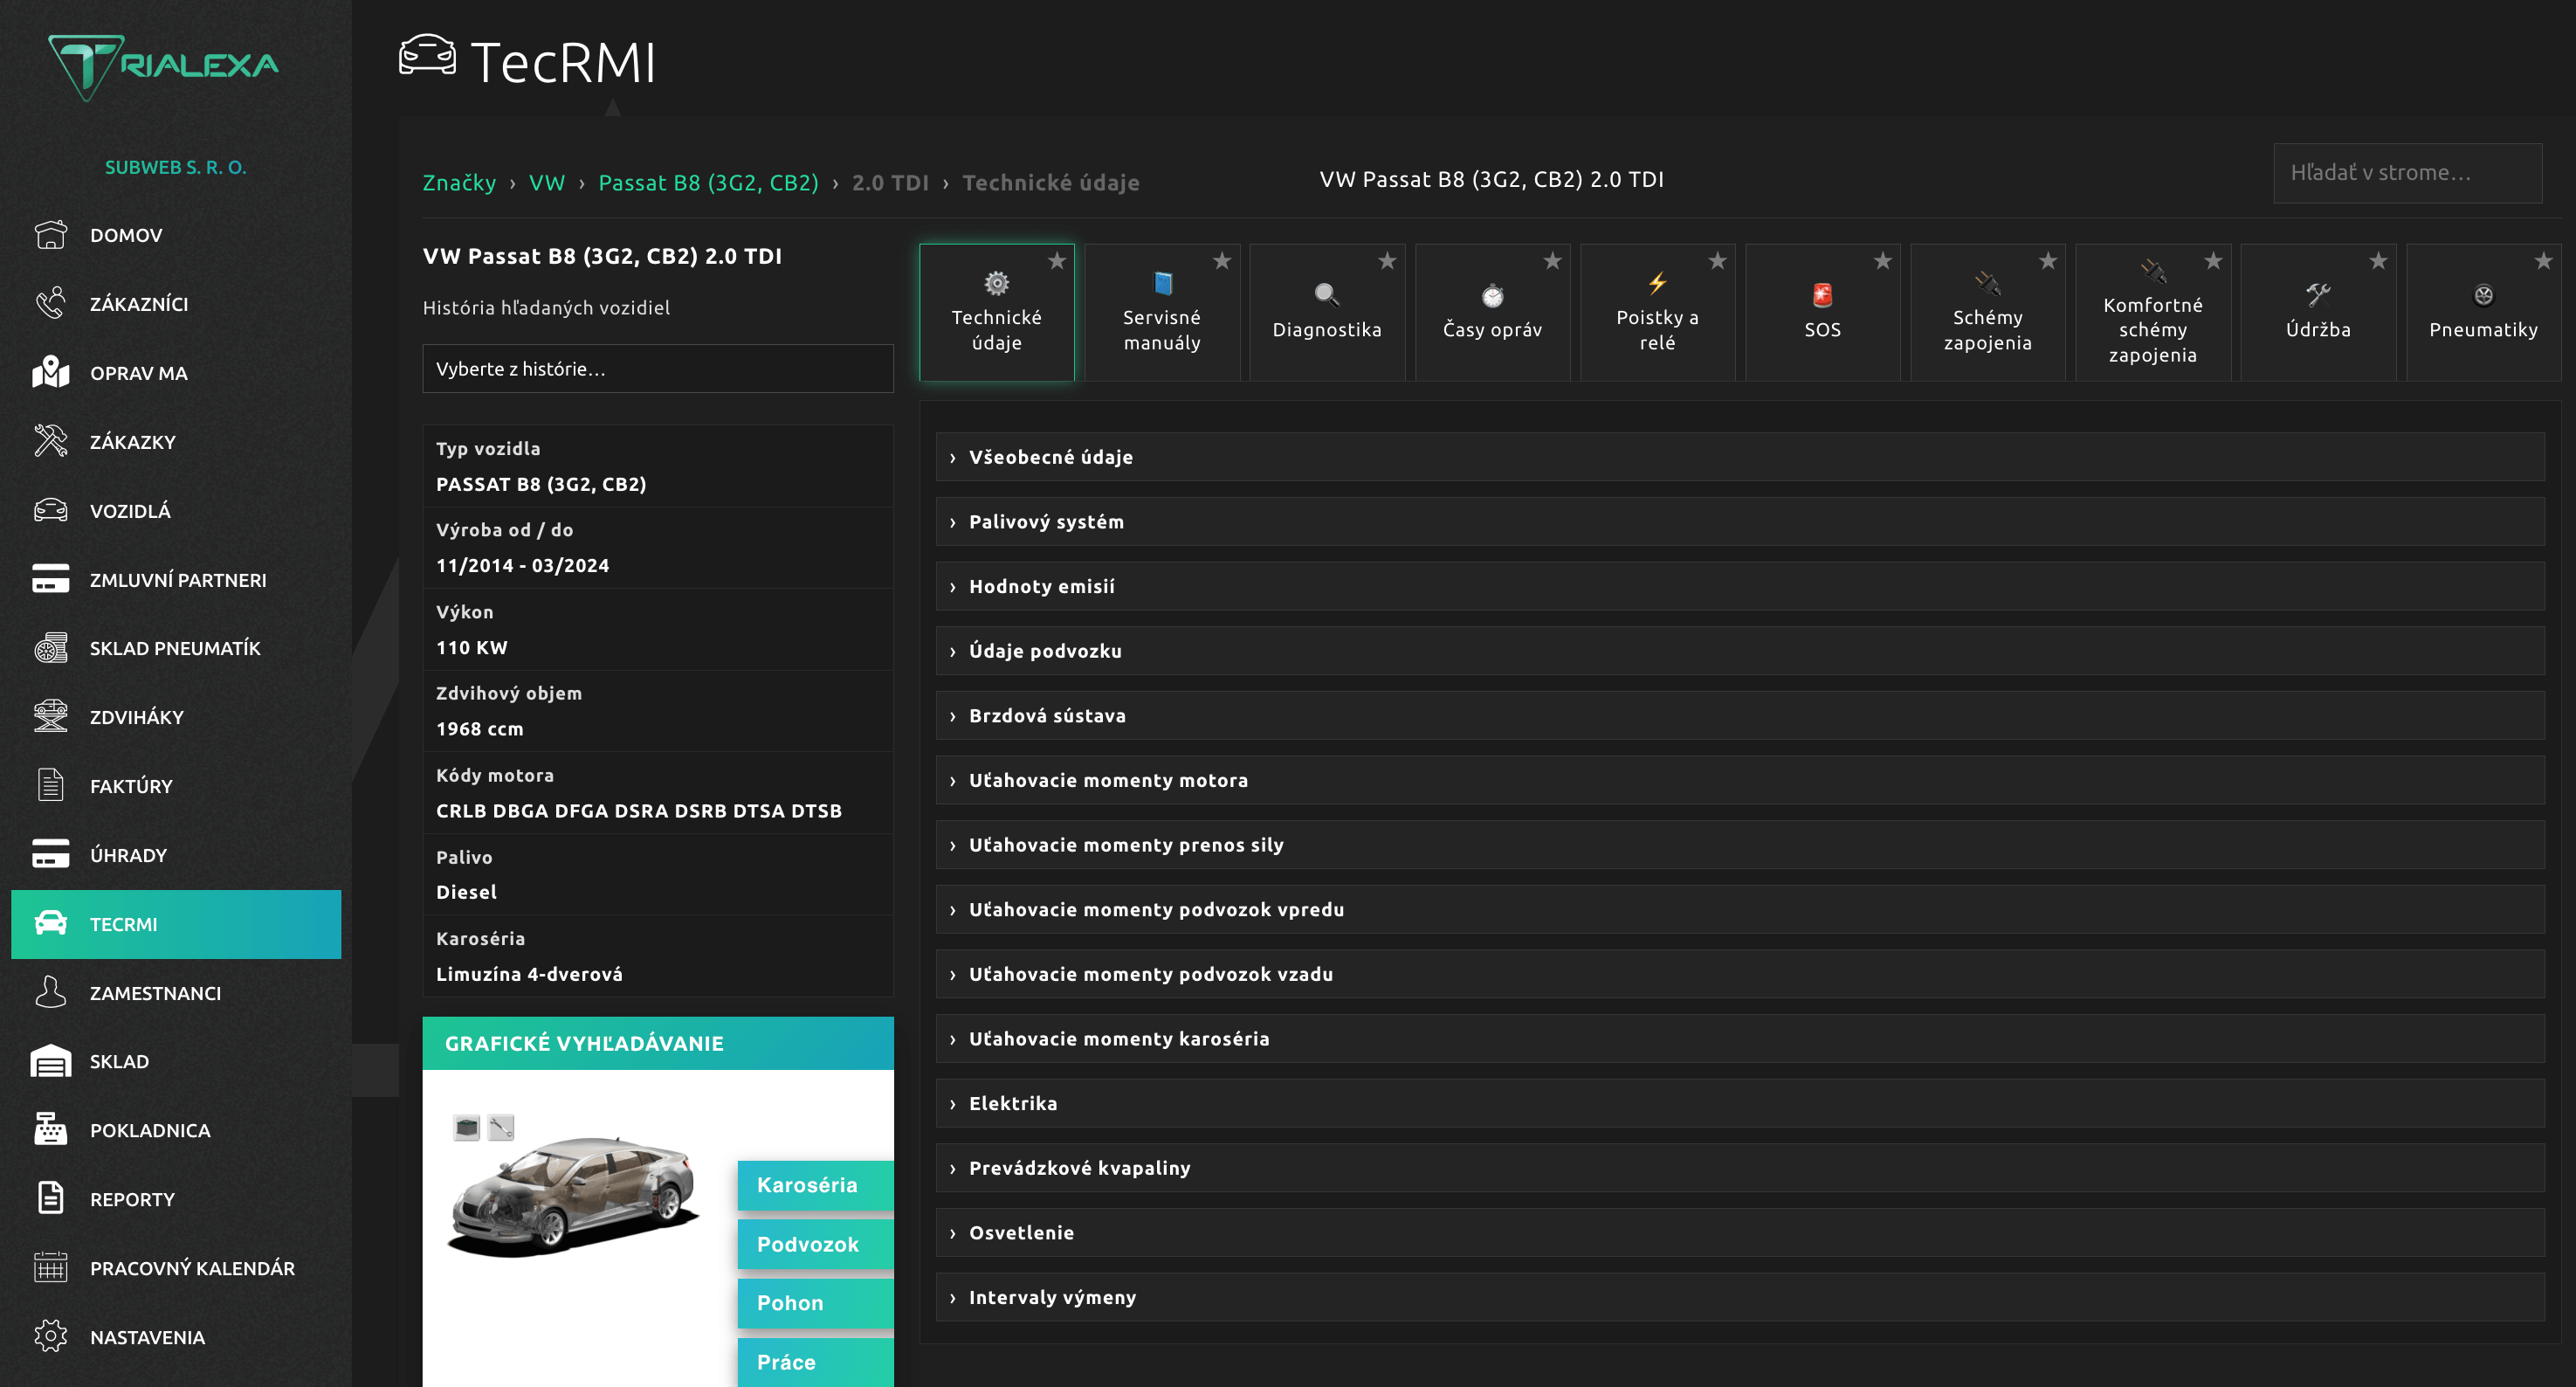
Task: Click the Pohon graphic search button
Action: (815, 1303)
